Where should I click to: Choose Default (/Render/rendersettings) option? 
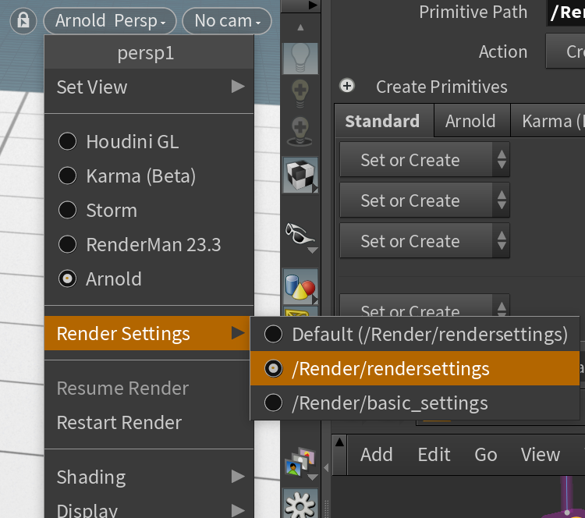point(415,334)
